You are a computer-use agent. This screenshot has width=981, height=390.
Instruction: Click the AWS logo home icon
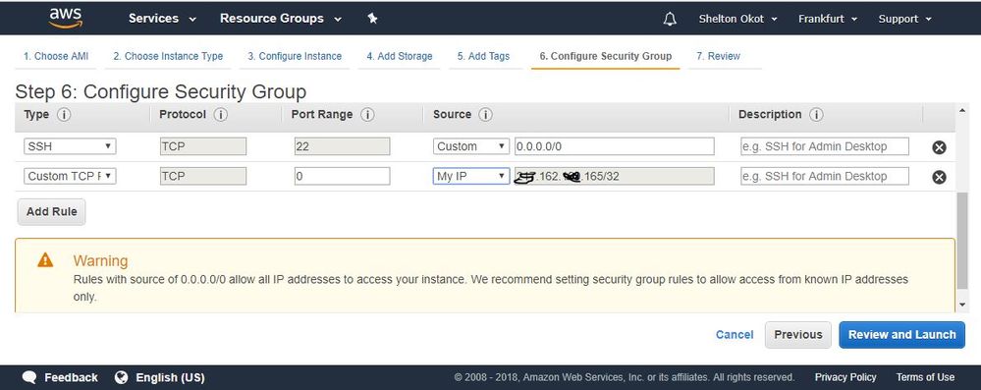tap(66, 18)
